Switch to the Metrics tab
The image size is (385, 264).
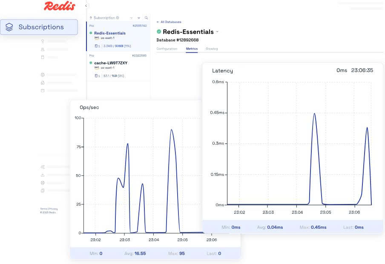[x=192, y=49]
